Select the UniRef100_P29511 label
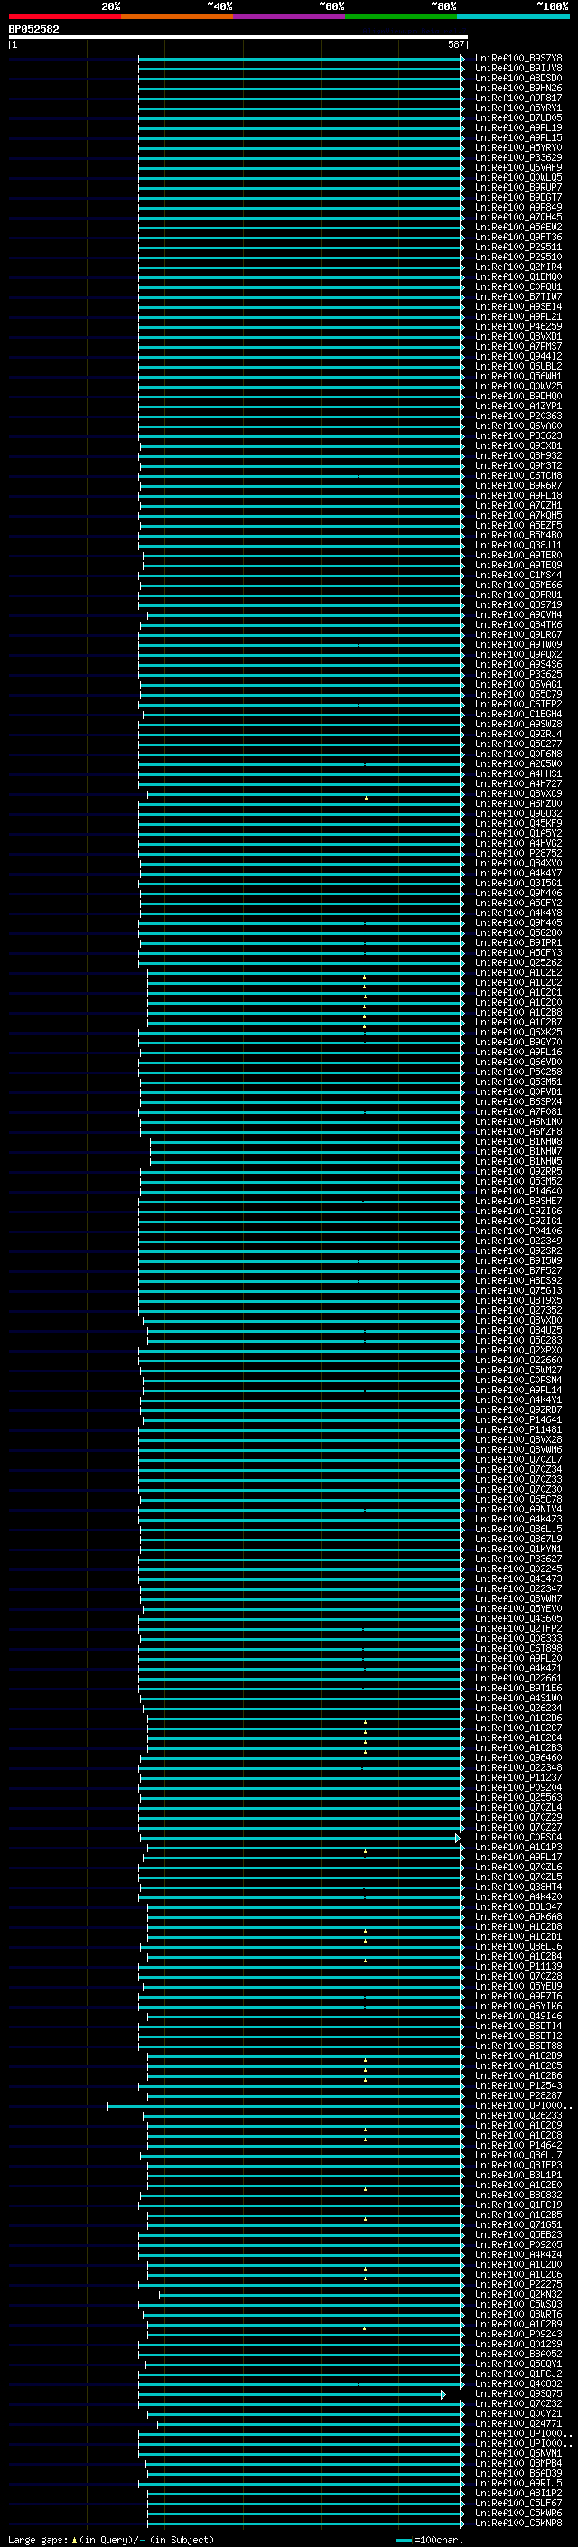Viewport: 578px width, 2547px height. [517, 248]
